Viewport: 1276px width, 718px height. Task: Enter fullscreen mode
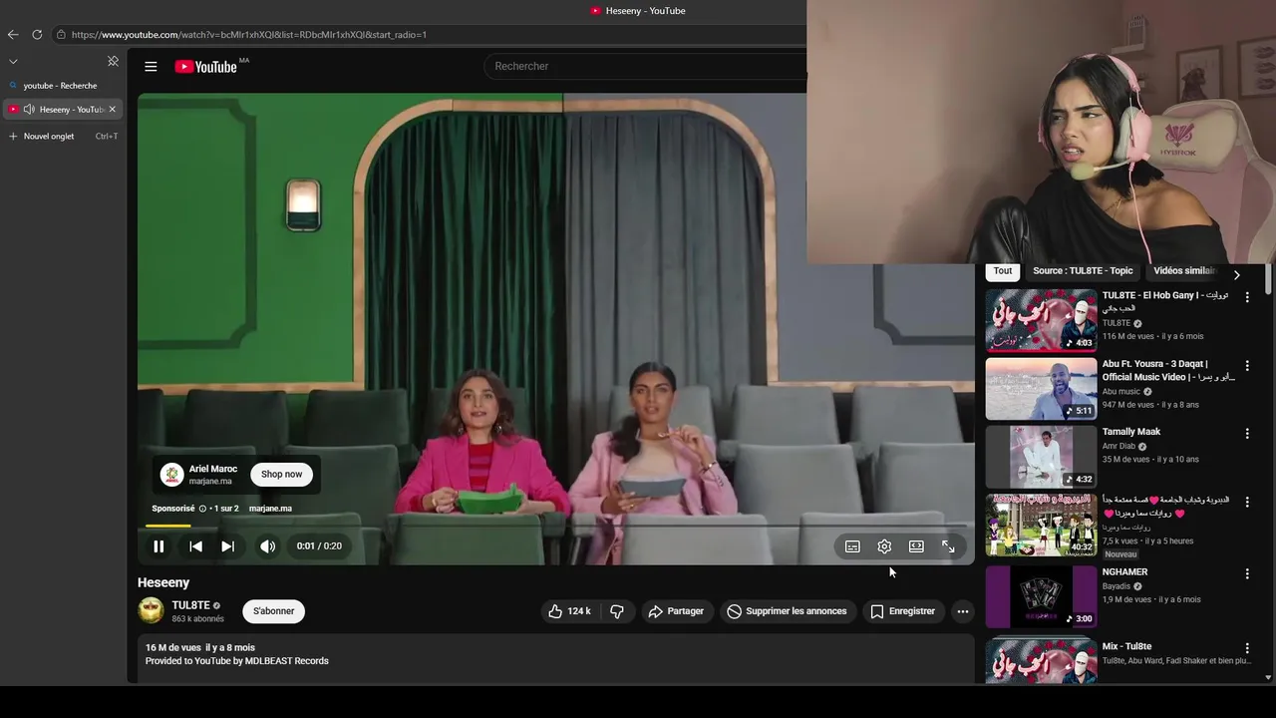pos(948,546)
